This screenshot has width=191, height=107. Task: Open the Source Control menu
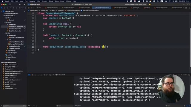[x=60, y=1]
